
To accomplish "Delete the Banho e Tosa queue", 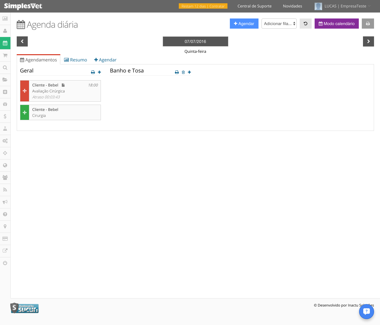I will (183, 72).
